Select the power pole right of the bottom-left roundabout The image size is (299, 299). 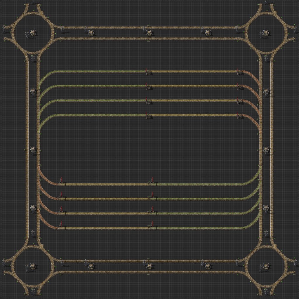(x=62, y=263)
